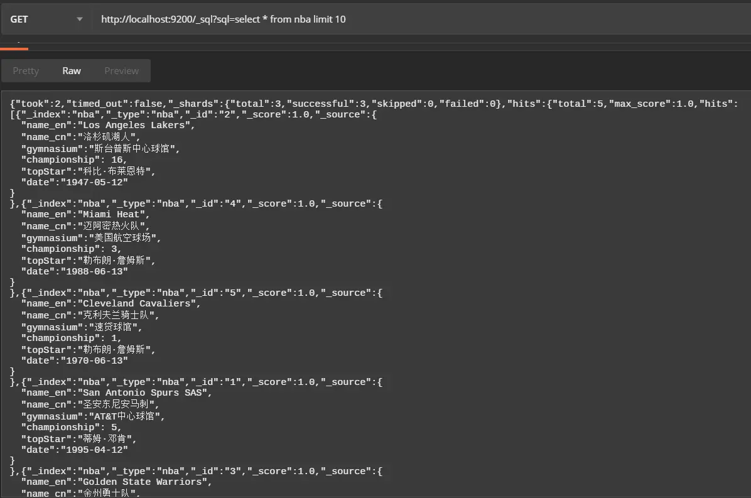
Task: Click the "championship": 16 line
Action: point(73,160)
